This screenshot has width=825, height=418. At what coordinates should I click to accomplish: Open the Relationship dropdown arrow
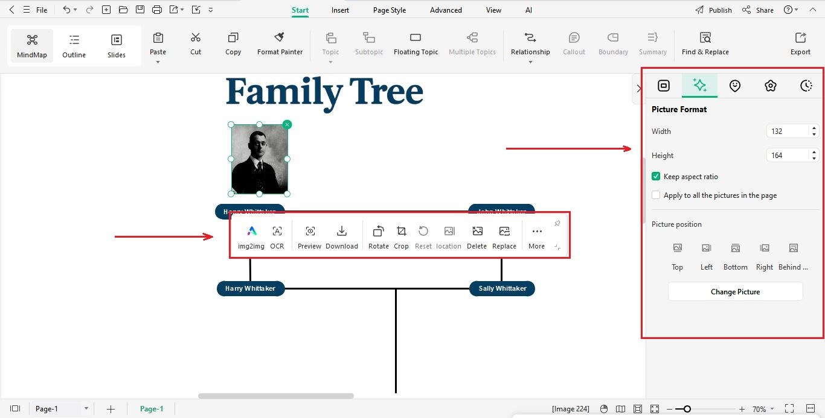click(530, 62)
